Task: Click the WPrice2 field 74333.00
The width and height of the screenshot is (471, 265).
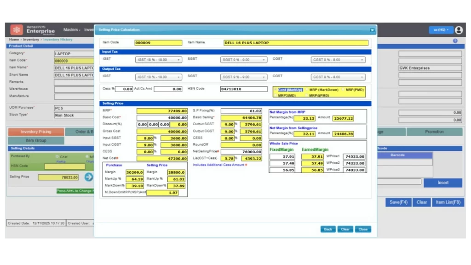Action: pos(355,163)
